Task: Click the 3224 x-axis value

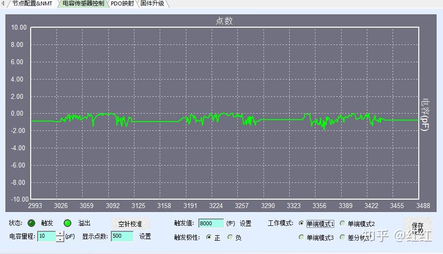Action: (x=216, y=206)
